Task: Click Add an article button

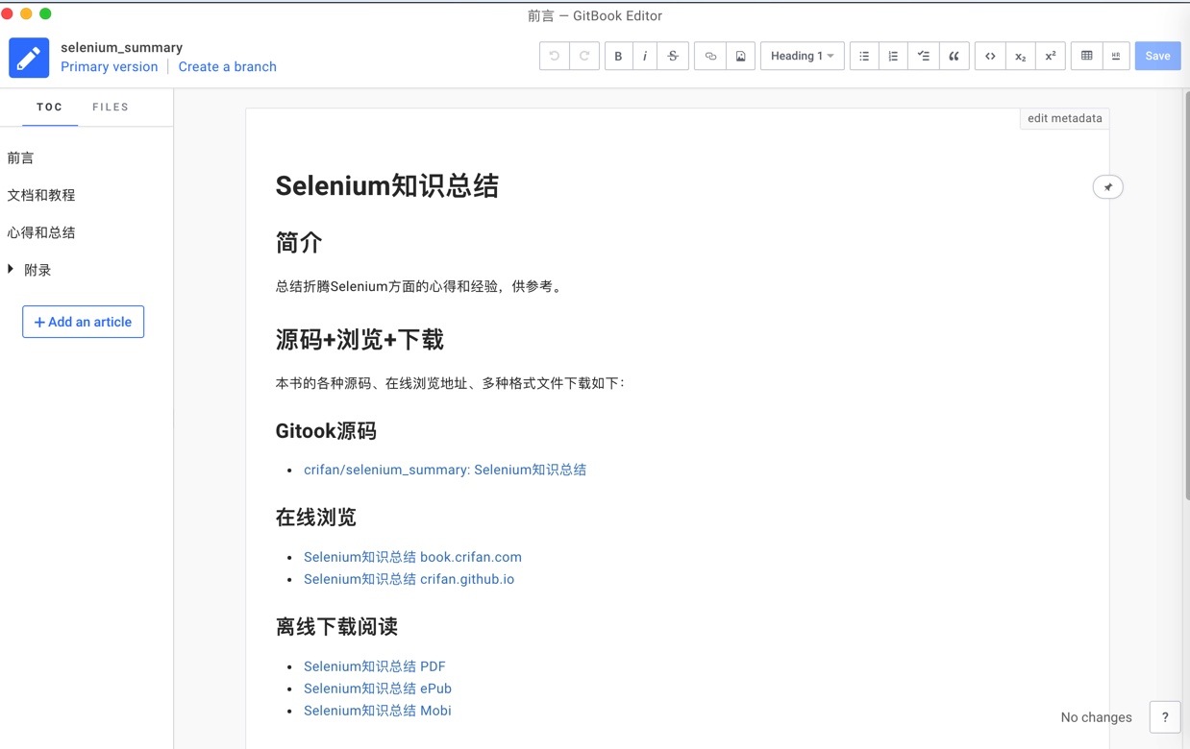Action: (x=84, y=322)
